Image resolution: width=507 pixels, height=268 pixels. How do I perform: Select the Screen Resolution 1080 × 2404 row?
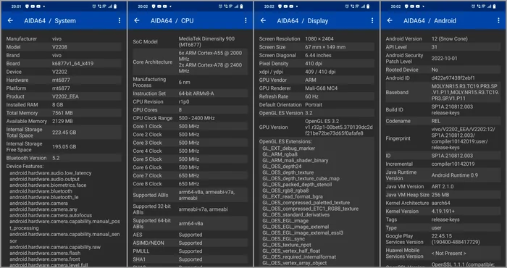coord(317,39)
